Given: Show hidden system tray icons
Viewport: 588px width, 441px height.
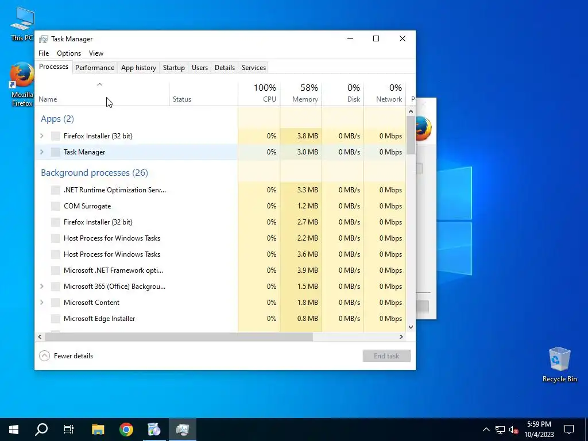Looking at the screenshot, I should (486, 430).
